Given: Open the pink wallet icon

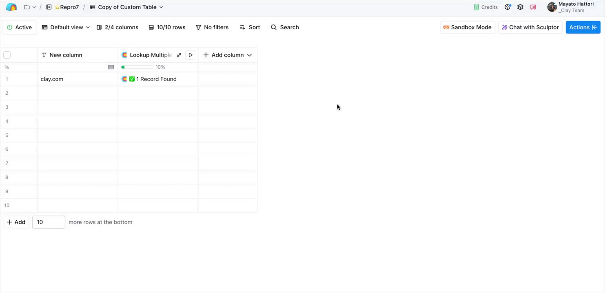Looking at the screenshot, I should click(533, 7).
